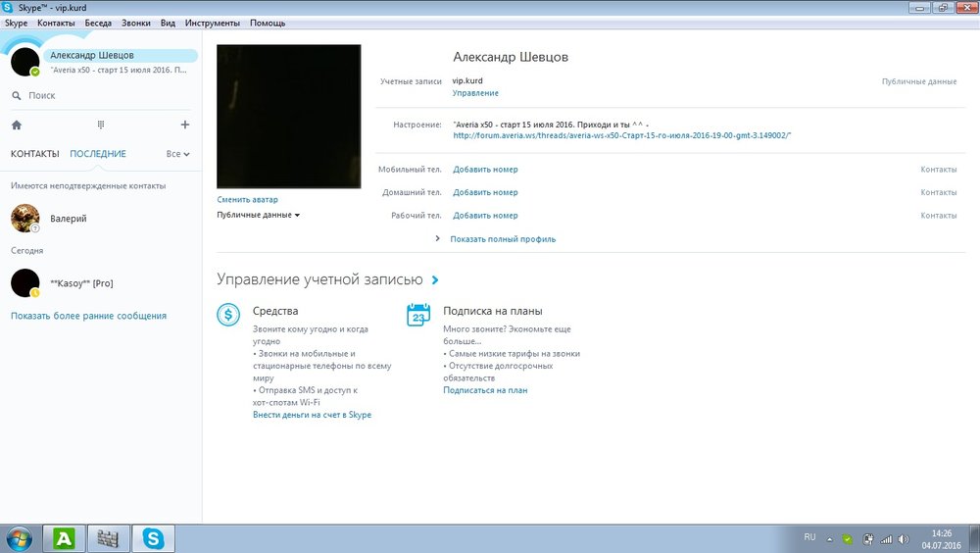Open Skype from the Windows taskbar
The width and height of the screenshot is (980, 553).
pyautogui.click(x=154, y=537)
